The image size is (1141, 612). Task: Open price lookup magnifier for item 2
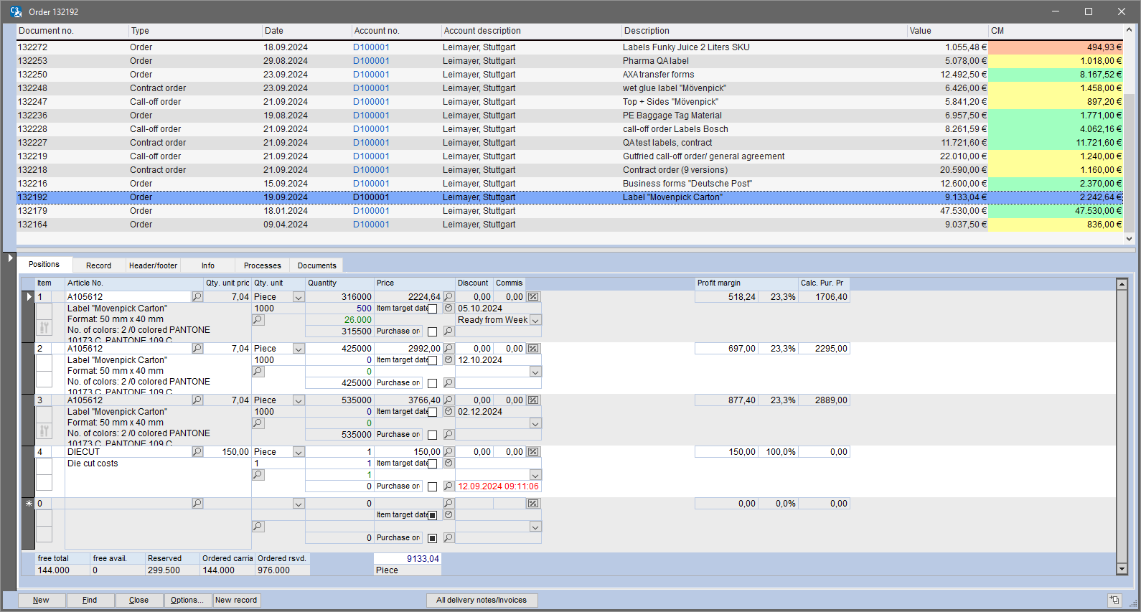[x=449, y=349]
